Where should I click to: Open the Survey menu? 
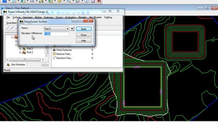[x=59, y=17]
